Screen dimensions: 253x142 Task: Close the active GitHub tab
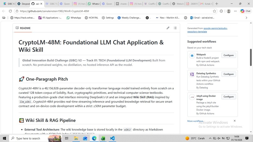click(41, 4)
